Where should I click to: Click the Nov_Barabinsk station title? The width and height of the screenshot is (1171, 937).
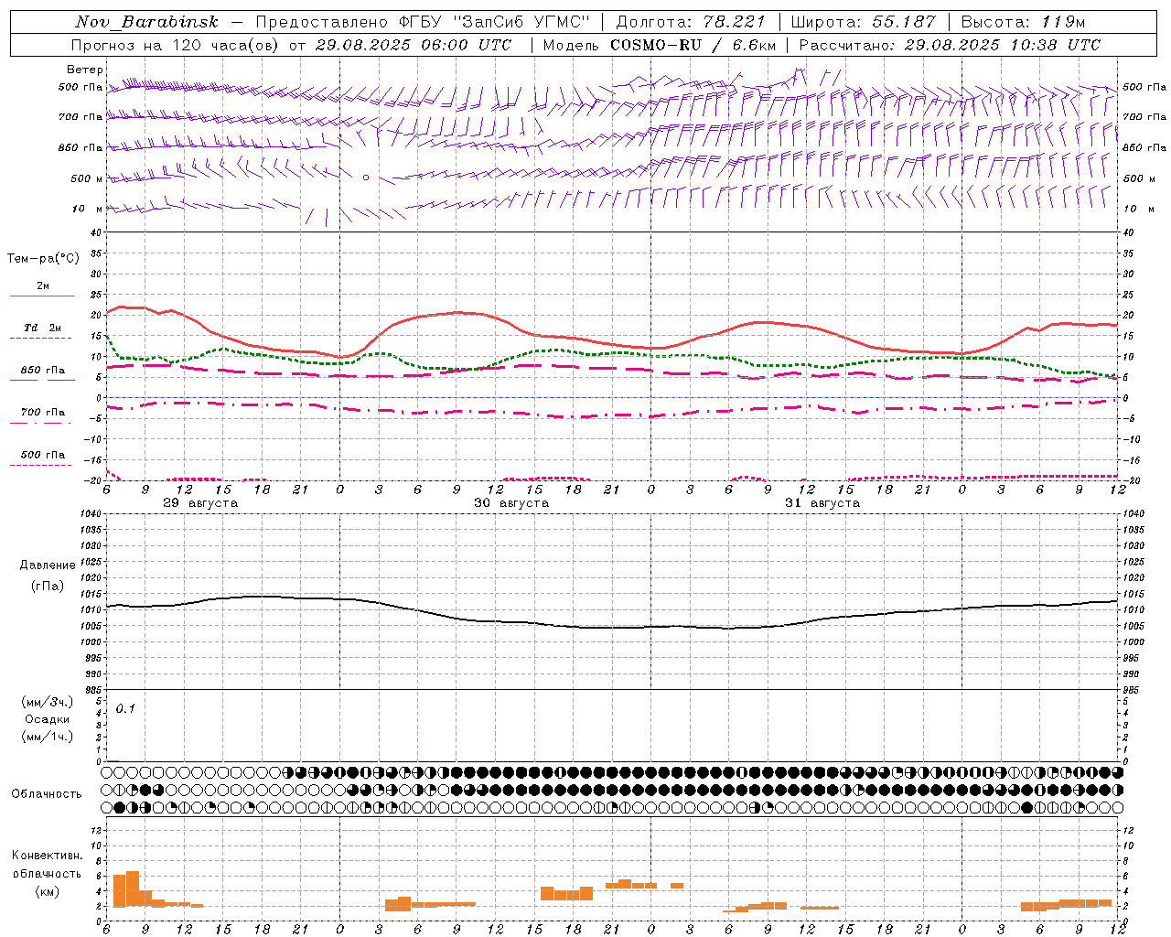point(146,22)
